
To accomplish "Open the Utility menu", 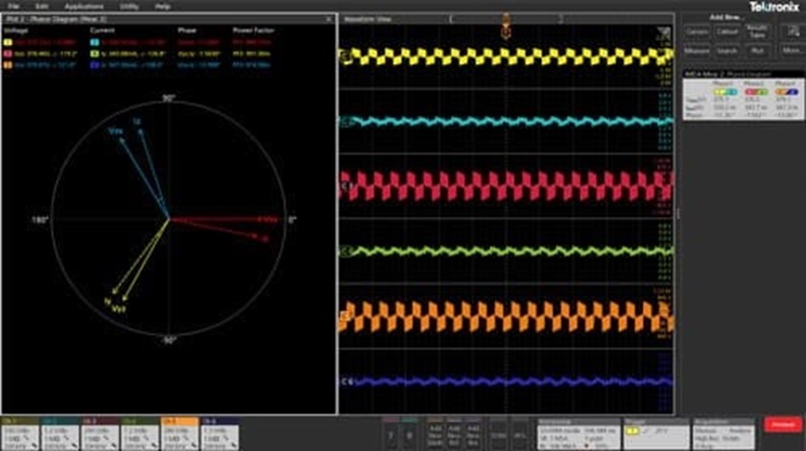I will (x=129, y=7).
